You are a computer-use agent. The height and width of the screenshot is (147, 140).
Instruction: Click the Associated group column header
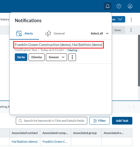click(86, 133)
